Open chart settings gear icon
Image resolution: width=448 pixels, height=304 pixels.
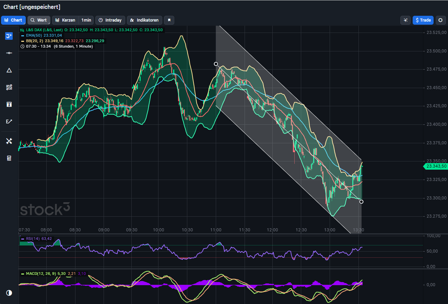[441, 20]
